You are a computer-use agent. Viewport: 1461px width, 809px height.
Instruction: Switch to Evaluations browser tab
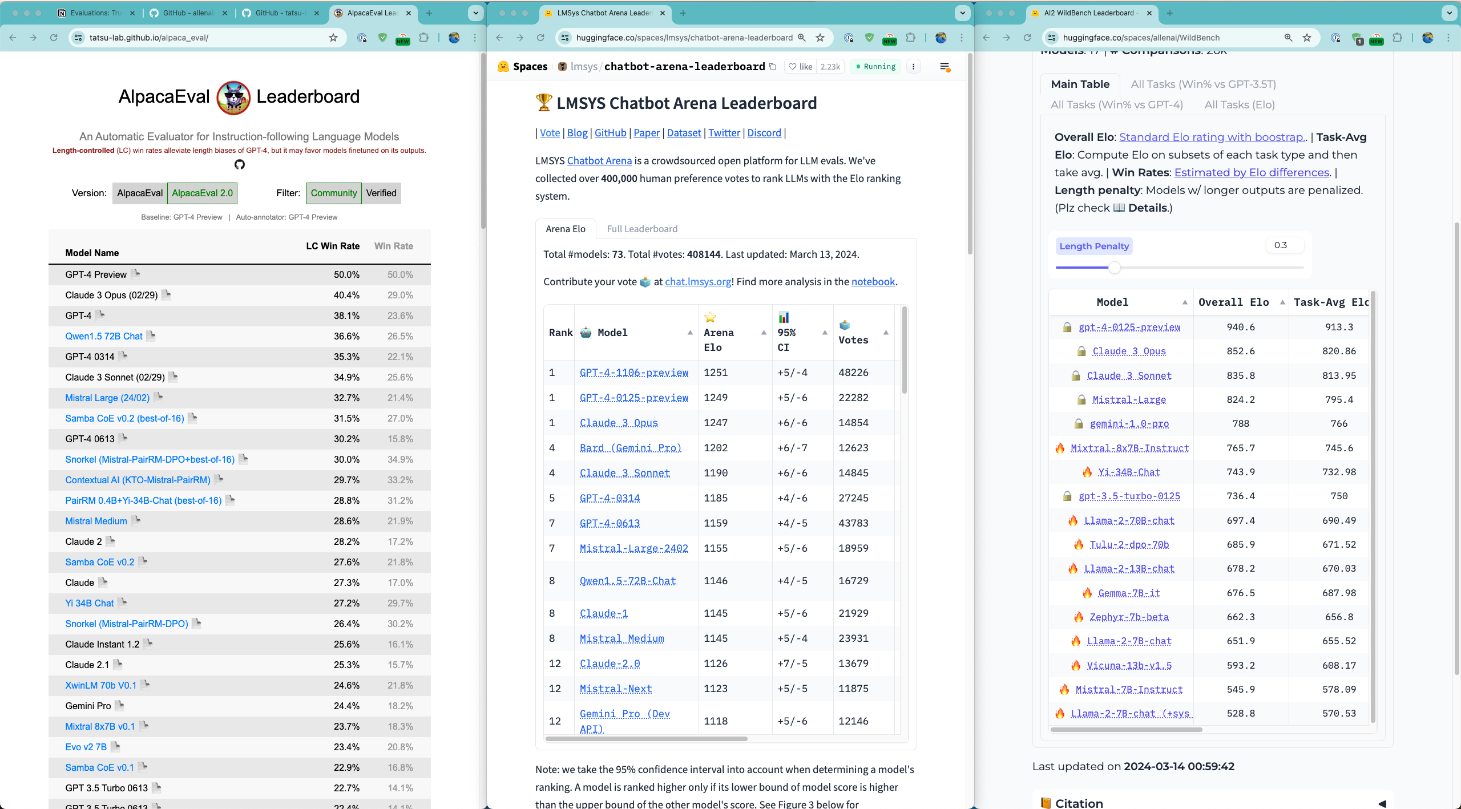click(96, 13)
